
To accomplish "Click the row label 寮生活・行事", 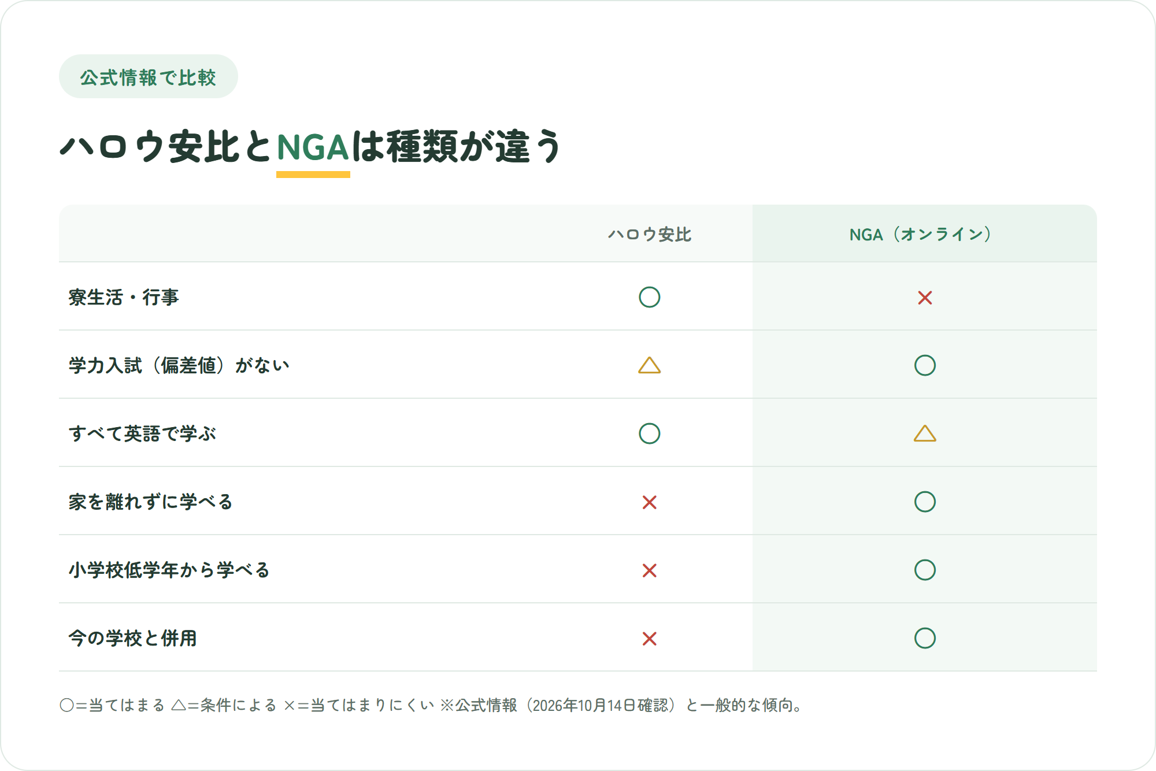I will tap(124, 297).
